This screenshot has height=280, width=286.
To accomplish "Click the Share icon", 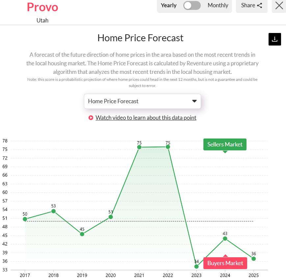I will tap(259, 5).
